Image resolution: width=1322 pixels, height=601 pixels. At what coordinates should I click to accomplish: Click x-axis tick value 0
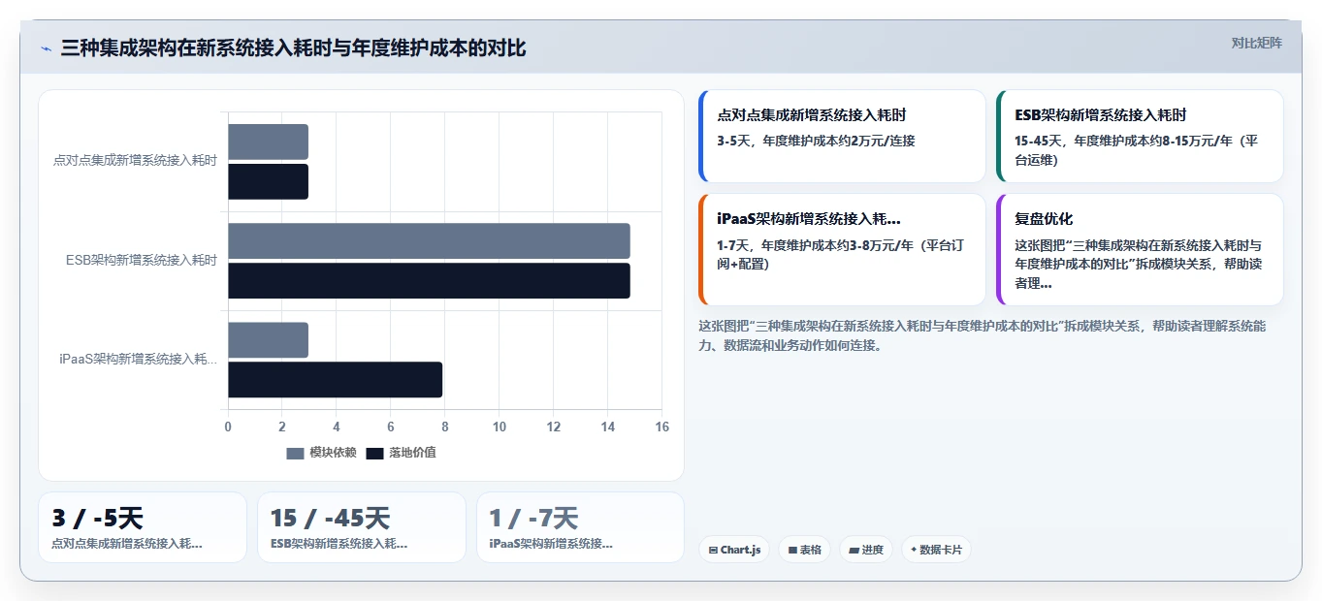228,427
